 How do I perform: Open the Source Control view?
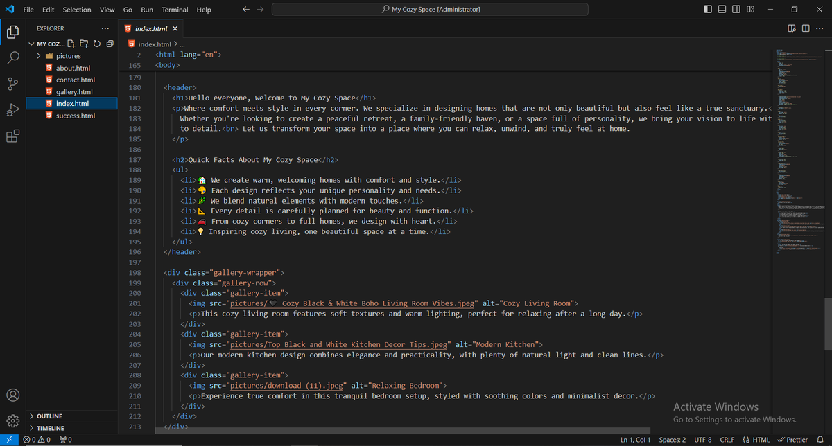click(12, 84)
